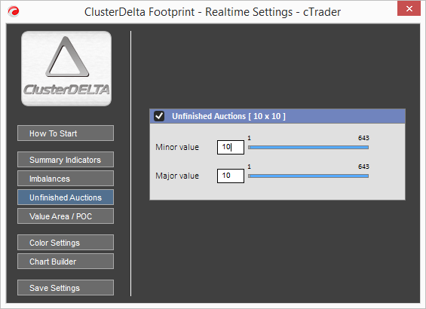Click the ClusterDelta triangle logo image
The height and width of the screenshot is (309, 426).
point(66,69)
